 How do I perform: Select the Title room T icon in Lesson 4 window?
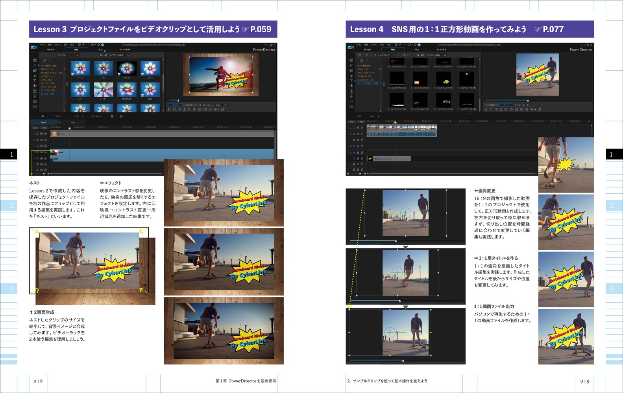click(351, 81)
